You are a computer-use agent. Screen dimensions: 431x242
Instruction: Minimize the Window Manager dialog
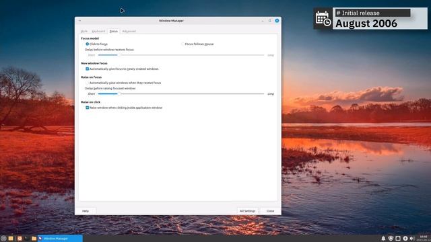(263, 21)
